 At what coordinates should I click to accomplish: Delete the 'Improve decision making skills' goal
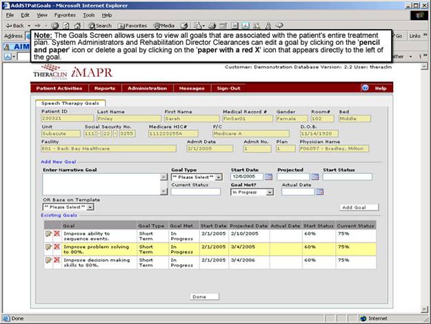pyautogui.click(x=56, y=260)
